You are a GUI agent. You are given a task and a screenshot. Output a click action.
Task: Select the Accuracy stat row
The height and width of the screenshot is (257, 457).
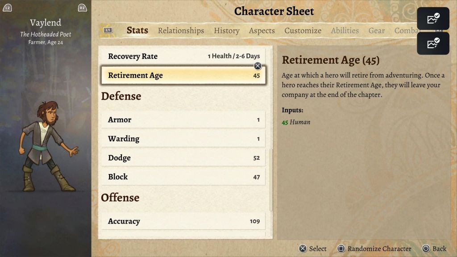(x=183, y=221)
